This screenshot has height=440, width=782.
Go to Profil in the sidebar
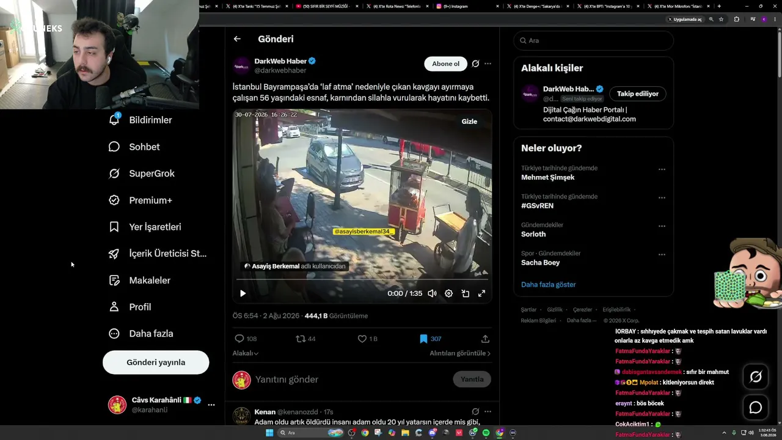coord(130,307)
